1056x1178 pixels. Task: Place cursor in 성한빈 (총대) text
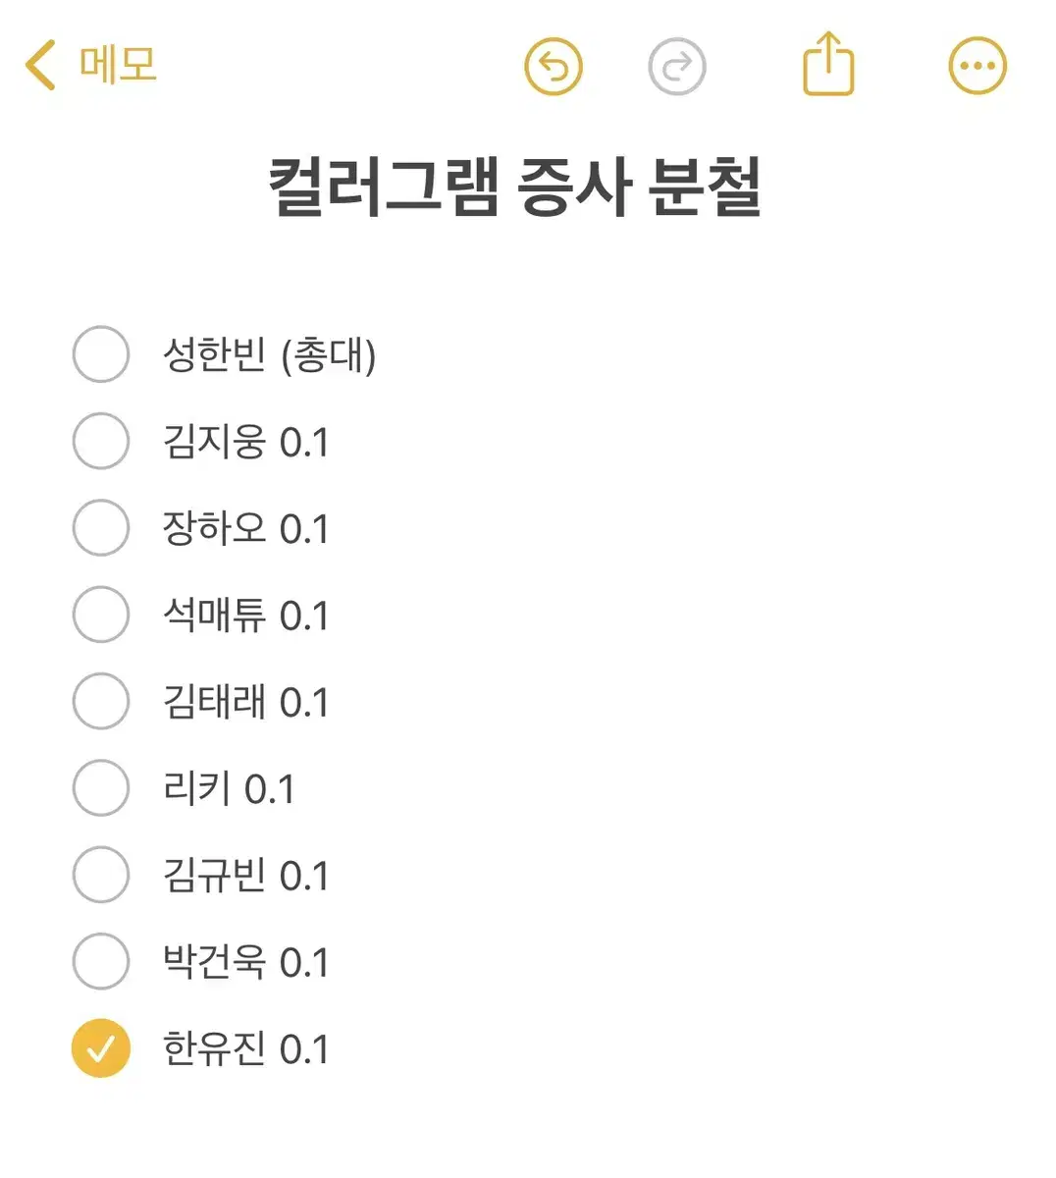(x=269, y=354)
